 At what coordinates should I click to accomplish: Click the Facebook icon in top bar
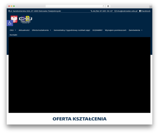[140, 11]
